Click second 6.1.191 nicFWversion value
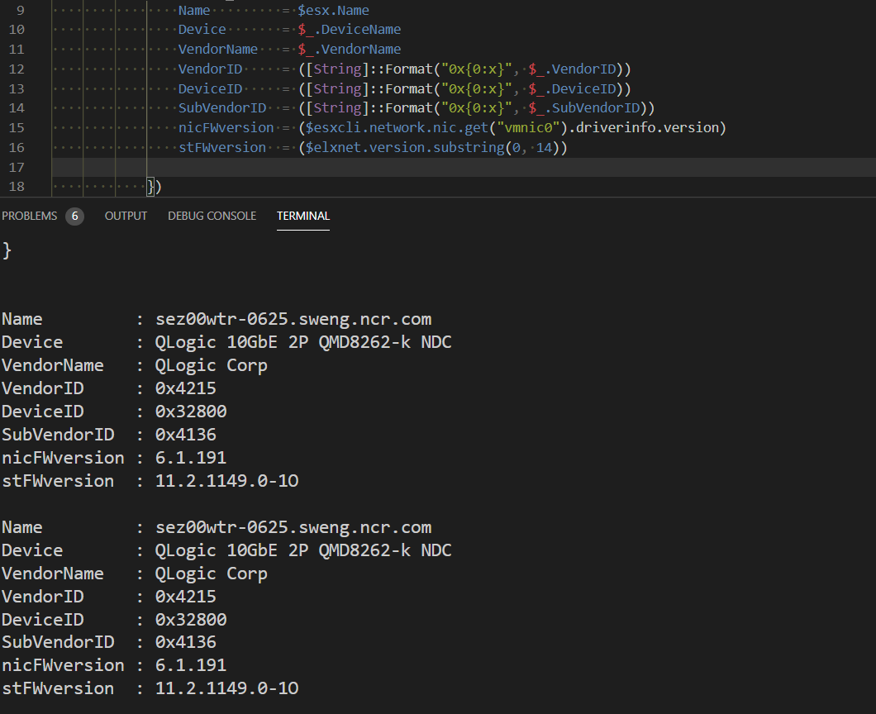This screenshot has height=714, width=876. [191, 665]
